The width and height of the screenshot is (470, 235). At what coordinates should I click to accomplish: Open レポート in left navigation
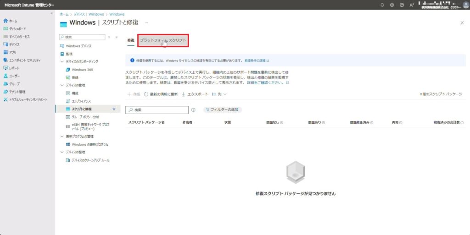[x=11, y=68]
